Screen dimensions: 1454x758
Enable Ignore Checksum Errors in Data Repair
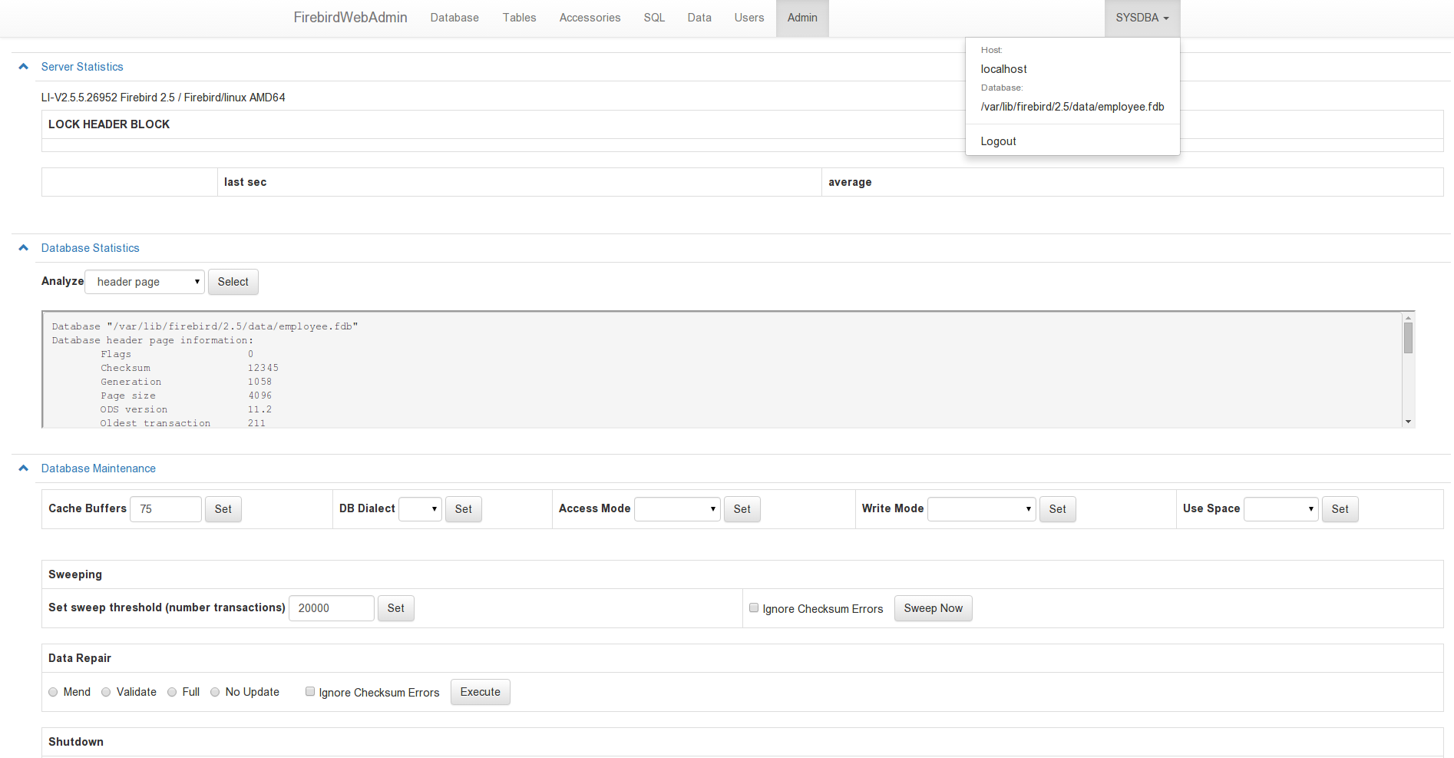tap(310, 690)
